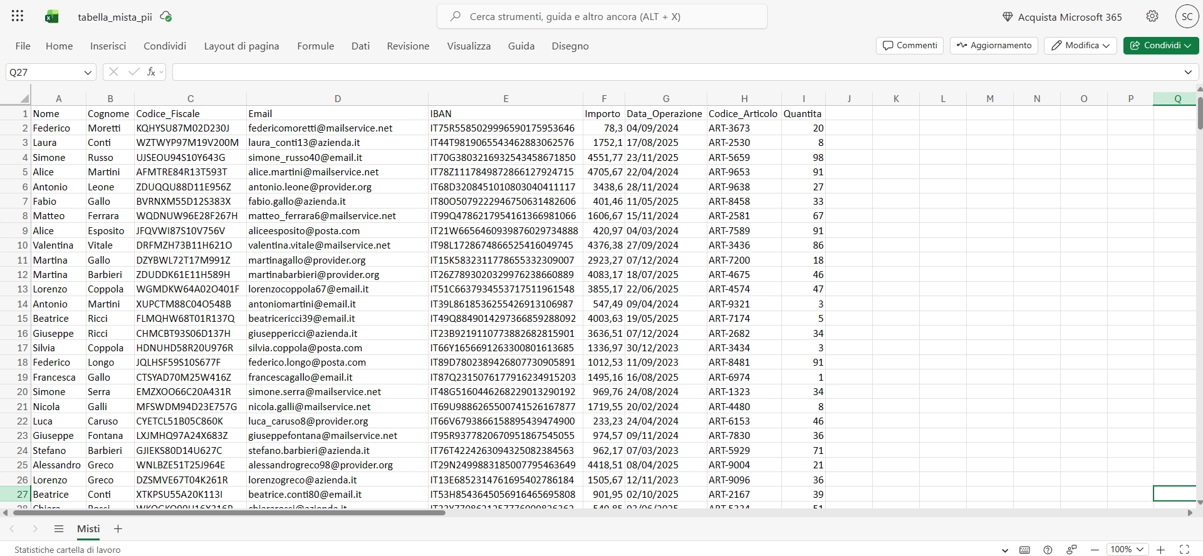Open the all sheets list icon

tap(59, 529)
